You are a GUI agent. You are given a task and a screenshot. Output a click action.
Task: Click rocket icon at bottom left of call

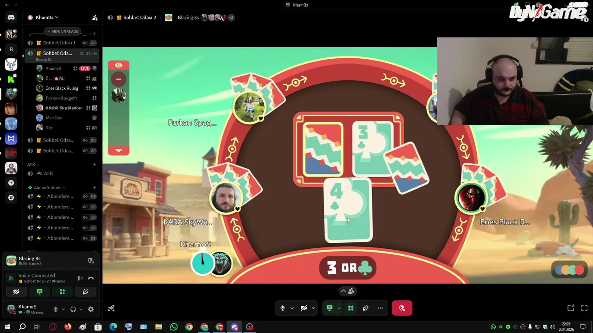point(111,308)
